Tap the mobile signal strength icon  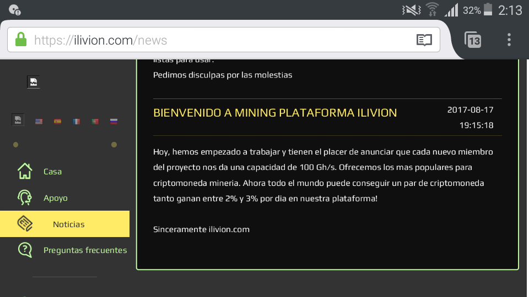tap(451, 10)
